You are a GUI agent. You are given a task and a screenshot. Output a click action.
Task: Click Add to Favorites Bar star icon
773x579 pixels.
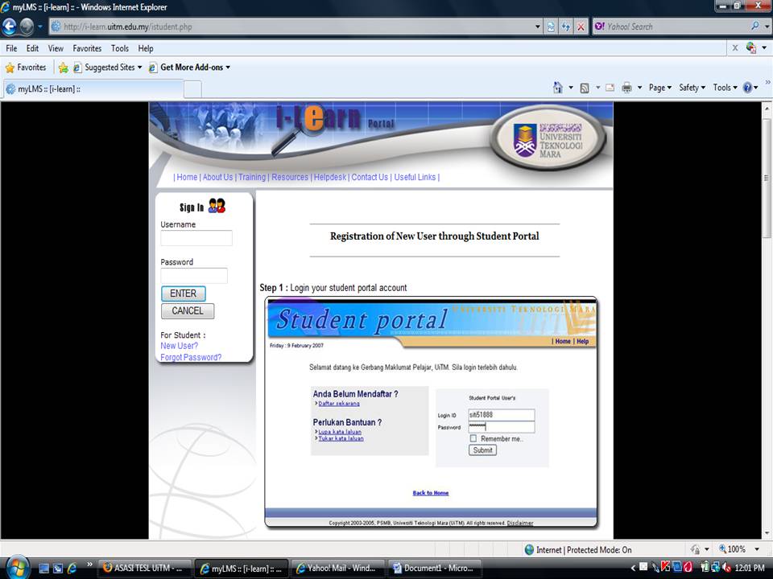[x=63, y=68]
